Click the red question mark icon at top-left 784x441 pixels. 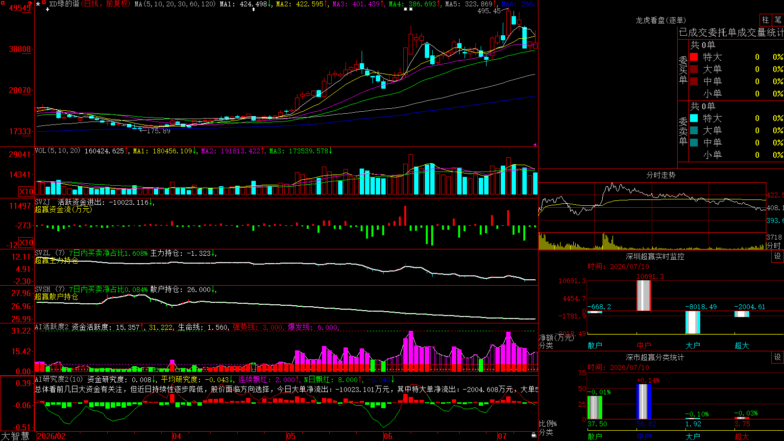(30, 4)
